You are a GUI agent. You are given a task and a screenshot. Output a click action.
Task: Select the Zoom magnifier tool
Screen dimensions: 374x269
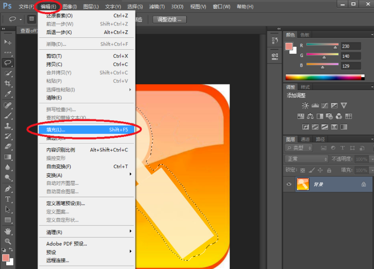pos(8,241)
